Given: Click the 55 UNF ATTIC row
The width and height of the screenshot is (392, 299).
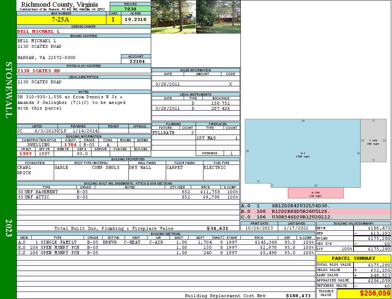Looking at the screenshot, I should pyautogui.click(x=128, y=197).
